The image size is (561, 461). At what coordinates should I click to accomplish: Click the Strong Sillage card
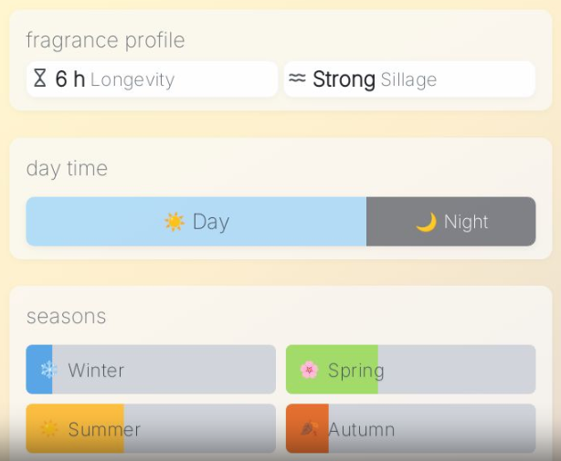point(409,79)
